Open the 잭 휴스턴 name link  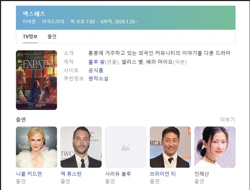pyautogui.click(x=71, y=174)
